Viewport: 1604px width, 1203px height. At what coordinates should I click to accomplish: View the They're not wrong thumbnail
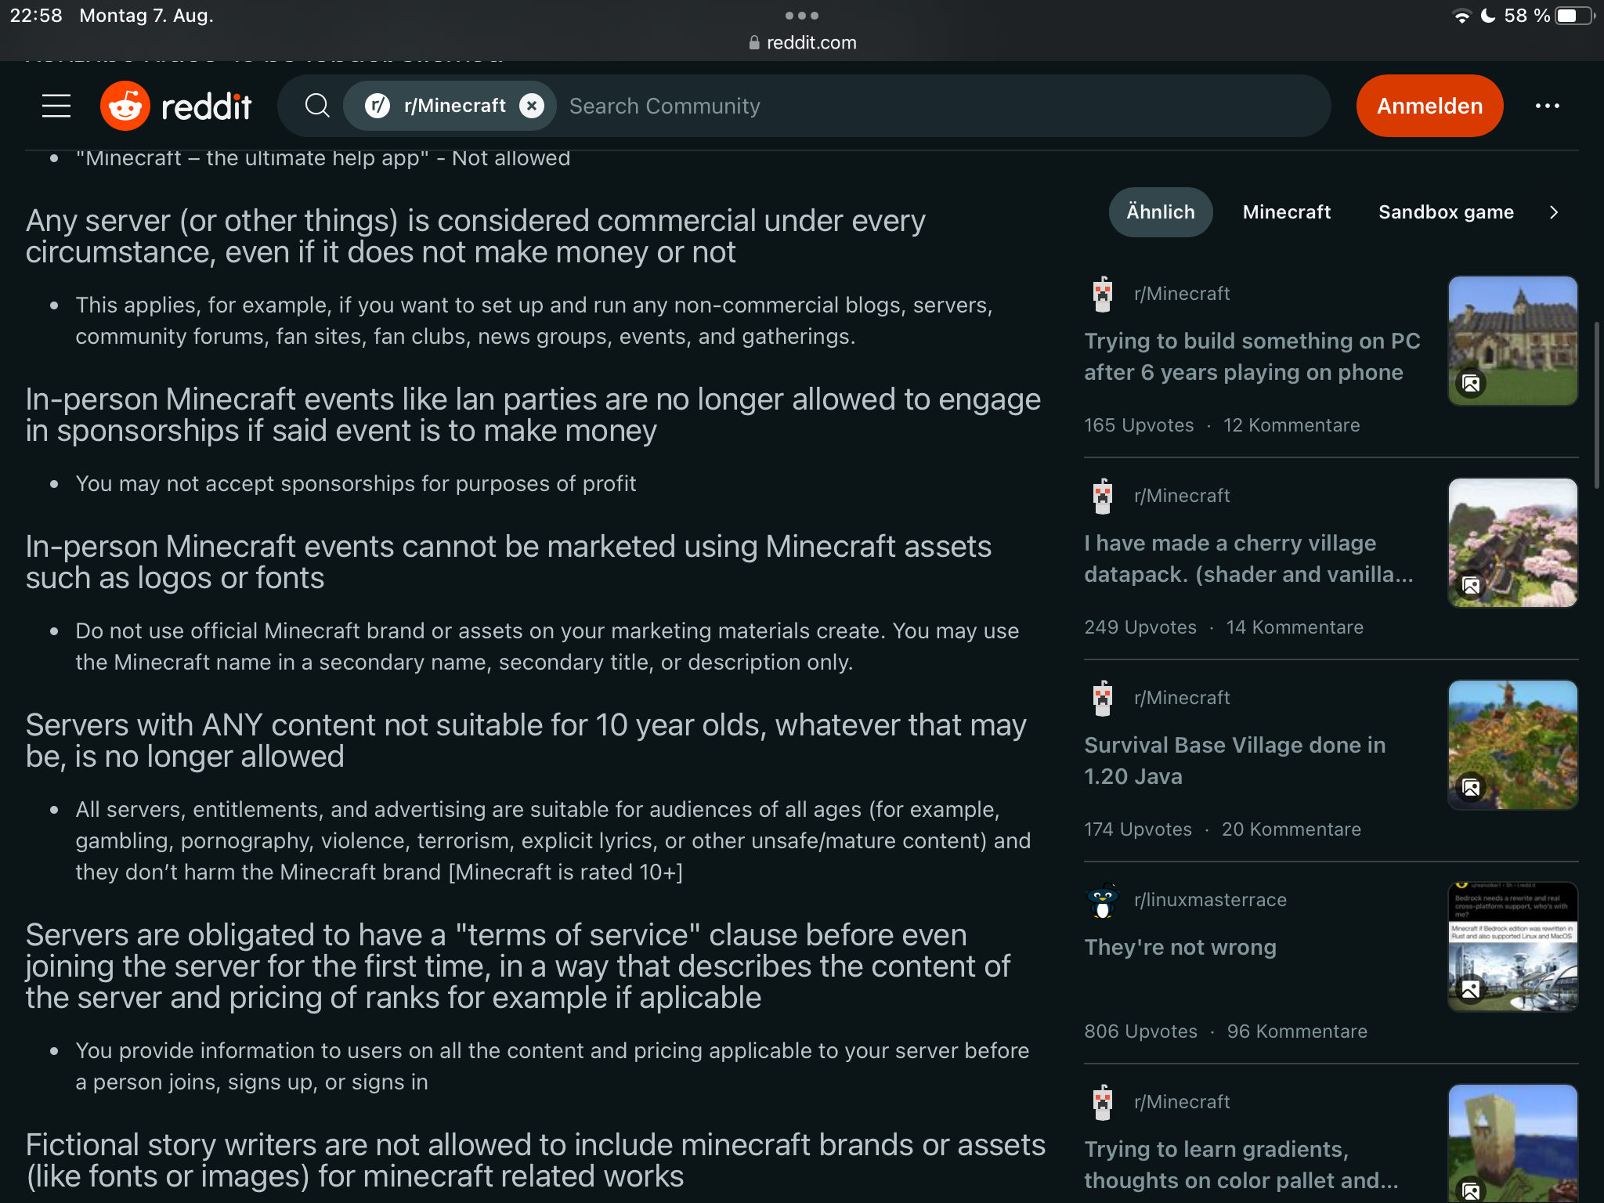point(1513,947)
